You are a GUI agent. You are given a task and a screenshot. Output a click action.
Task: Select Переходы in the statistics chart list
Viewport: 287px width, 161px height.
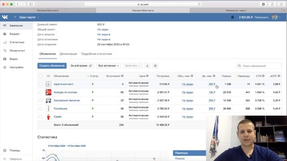click(189, 153)
